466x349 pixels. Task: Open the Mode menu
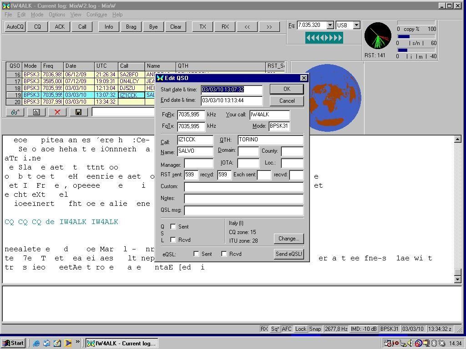tap(37, 15)
